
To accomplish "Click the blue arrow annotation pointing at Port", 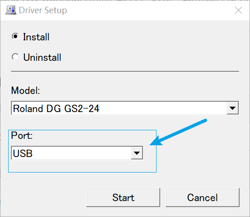I will click(178, 133).
